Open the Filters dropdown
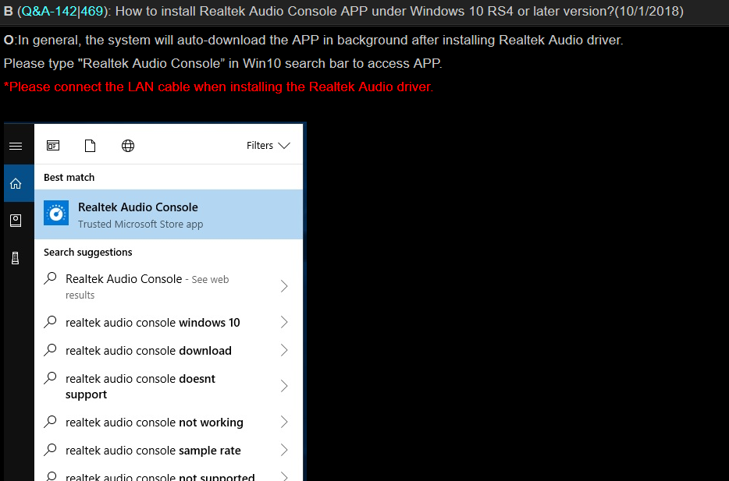729x481 pixels. (x=268, y=146)
